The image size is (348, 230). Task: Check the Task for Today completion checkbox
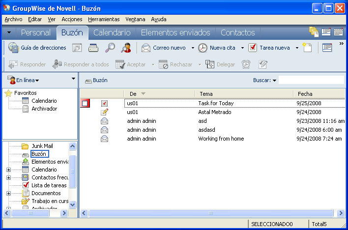click(x=104, y=104)
